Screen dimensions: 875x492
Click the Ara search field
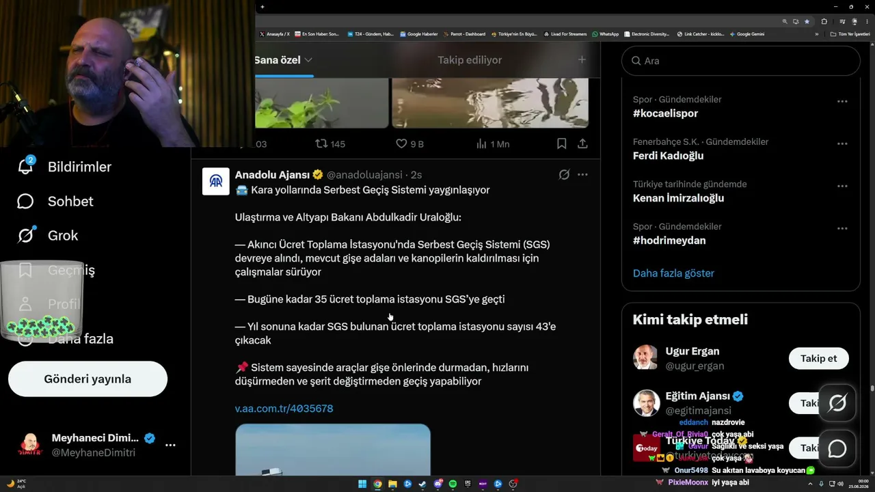pos(741,61)
